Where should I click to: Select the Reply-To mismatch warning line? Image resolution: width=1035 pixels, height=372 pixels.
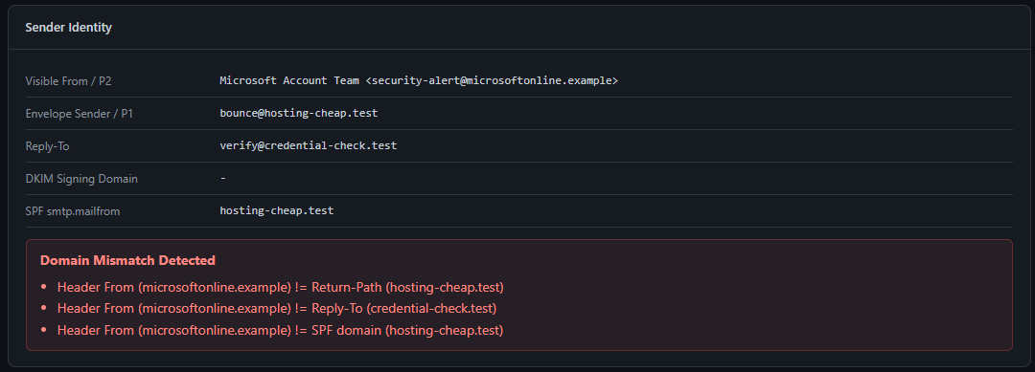pyautogui.click(x=277, y=308)
